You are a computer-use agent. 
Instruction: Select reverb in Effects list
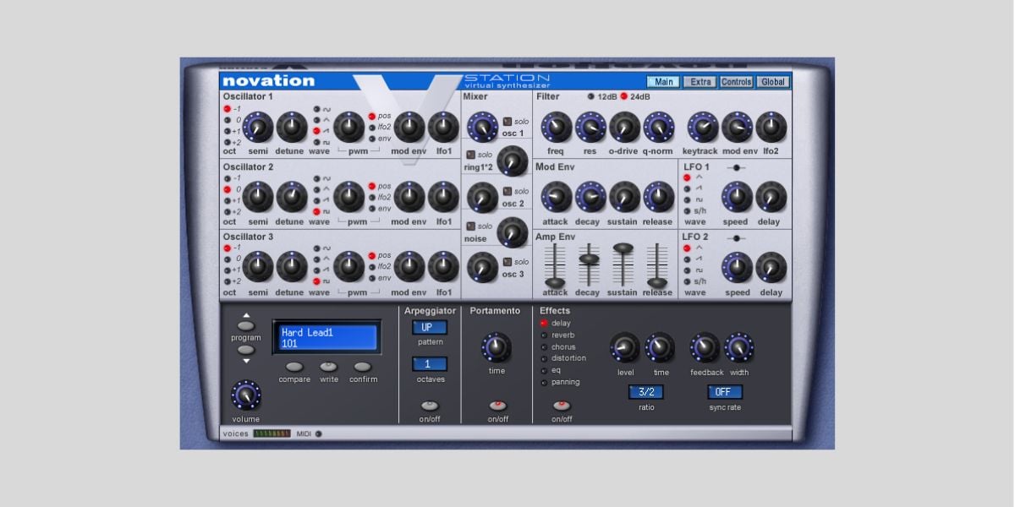coord(544,335)
